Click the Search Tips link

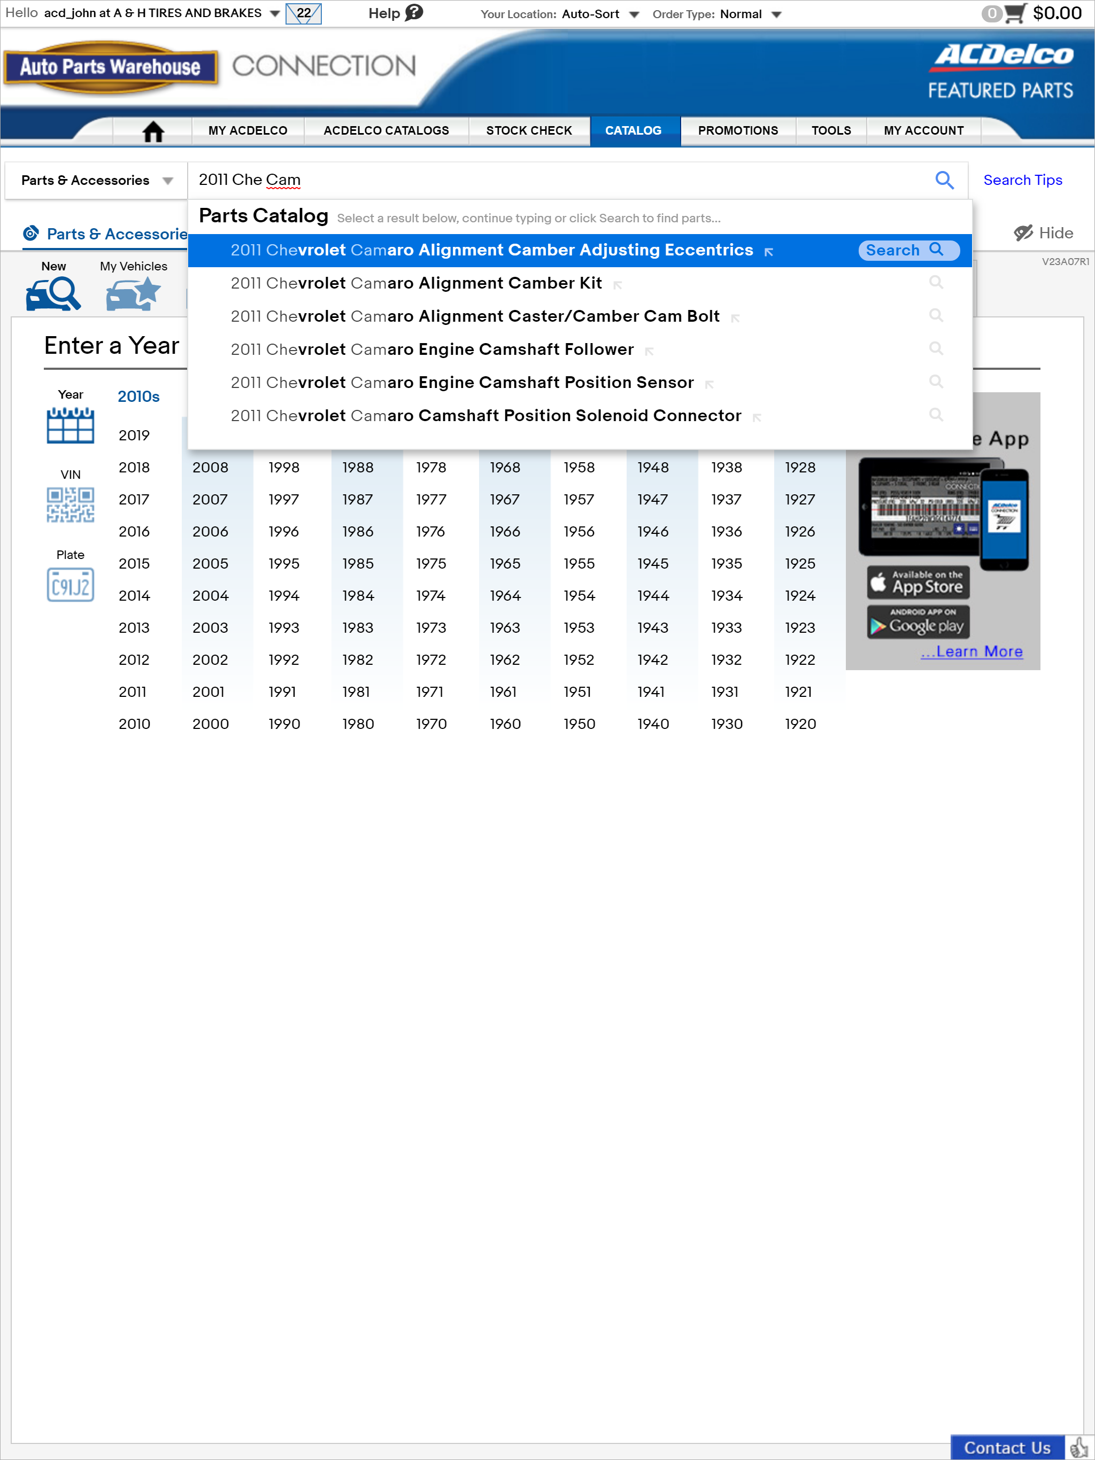click(1022, 180)
